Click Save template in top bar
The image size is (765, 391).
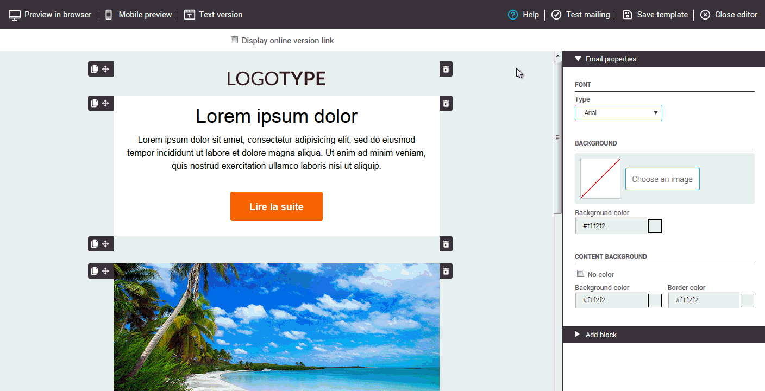[655, 15]
